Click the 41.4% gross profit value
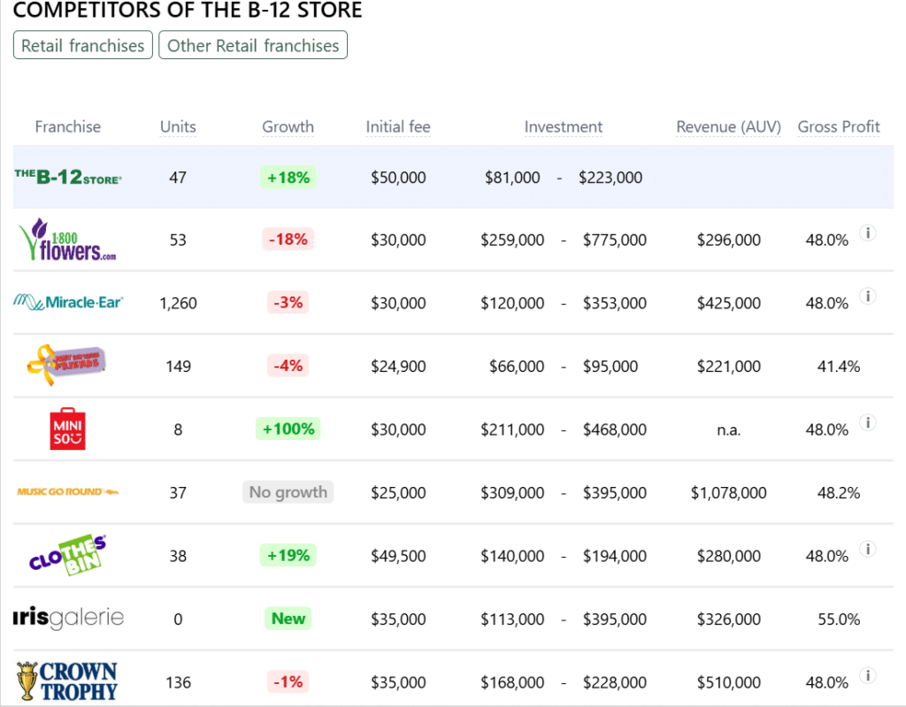 click(839, 367)
